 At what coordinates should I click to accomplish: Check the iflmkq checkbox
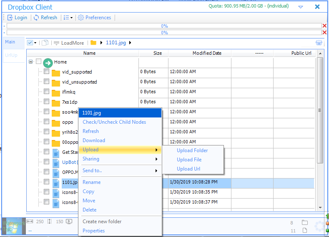pos(46,91)
